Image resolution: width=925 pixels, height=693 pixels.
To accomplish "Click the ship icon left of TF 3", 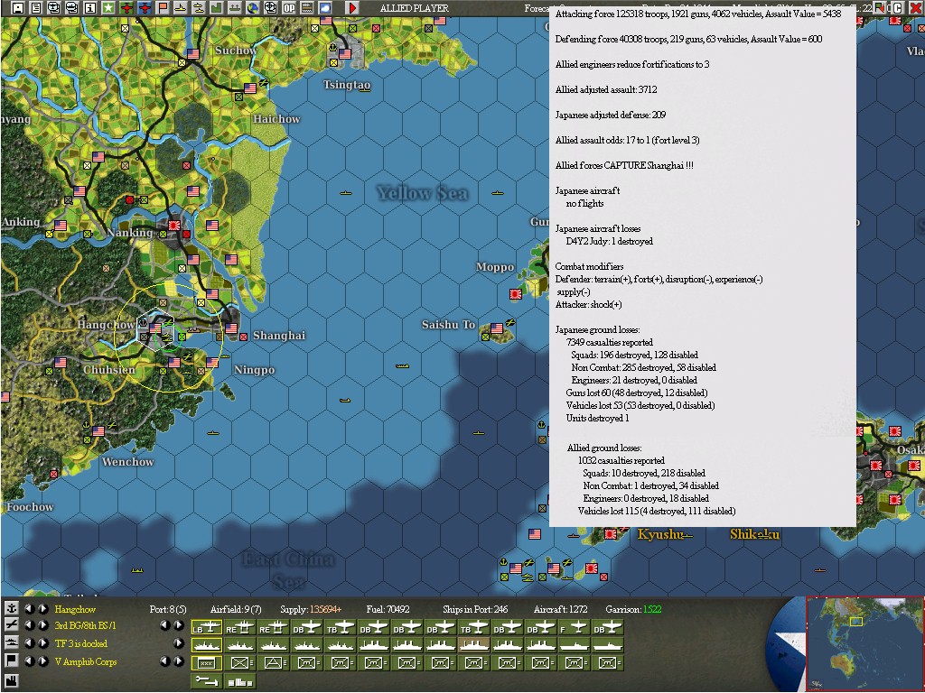I will [x=11, y=642].
